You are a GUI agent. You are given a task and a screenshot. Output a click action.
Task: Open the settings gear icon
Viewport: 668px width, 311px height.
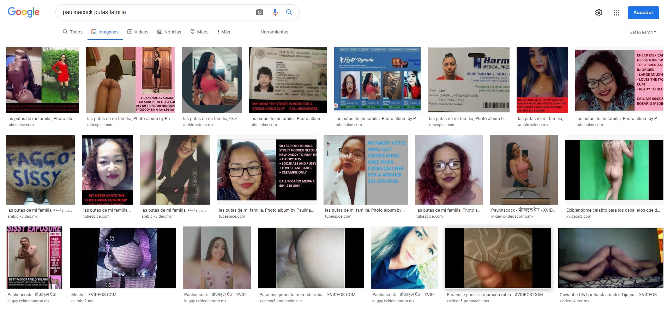pyautogui.click(x=598, y=13)
